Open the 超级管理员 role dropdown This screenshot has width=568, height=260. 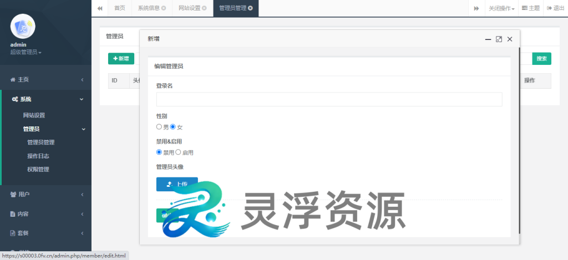pyautogui.click(x=26, y=52)
